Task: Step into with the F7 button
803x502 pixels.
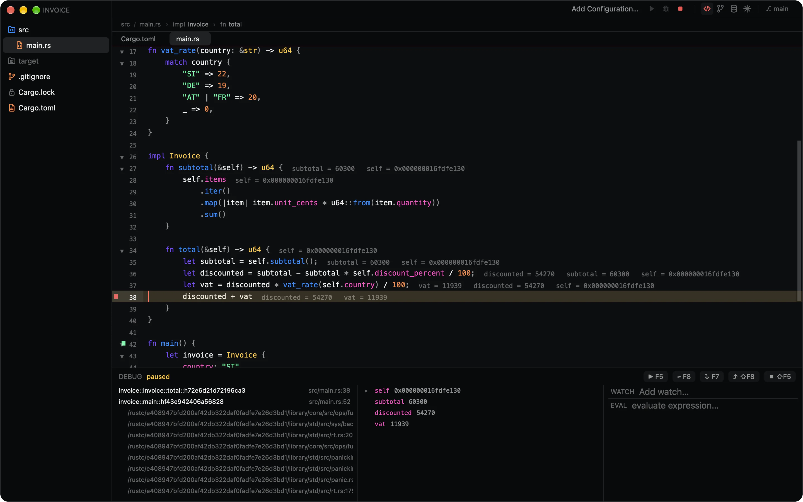Action: tap(712, 377)
